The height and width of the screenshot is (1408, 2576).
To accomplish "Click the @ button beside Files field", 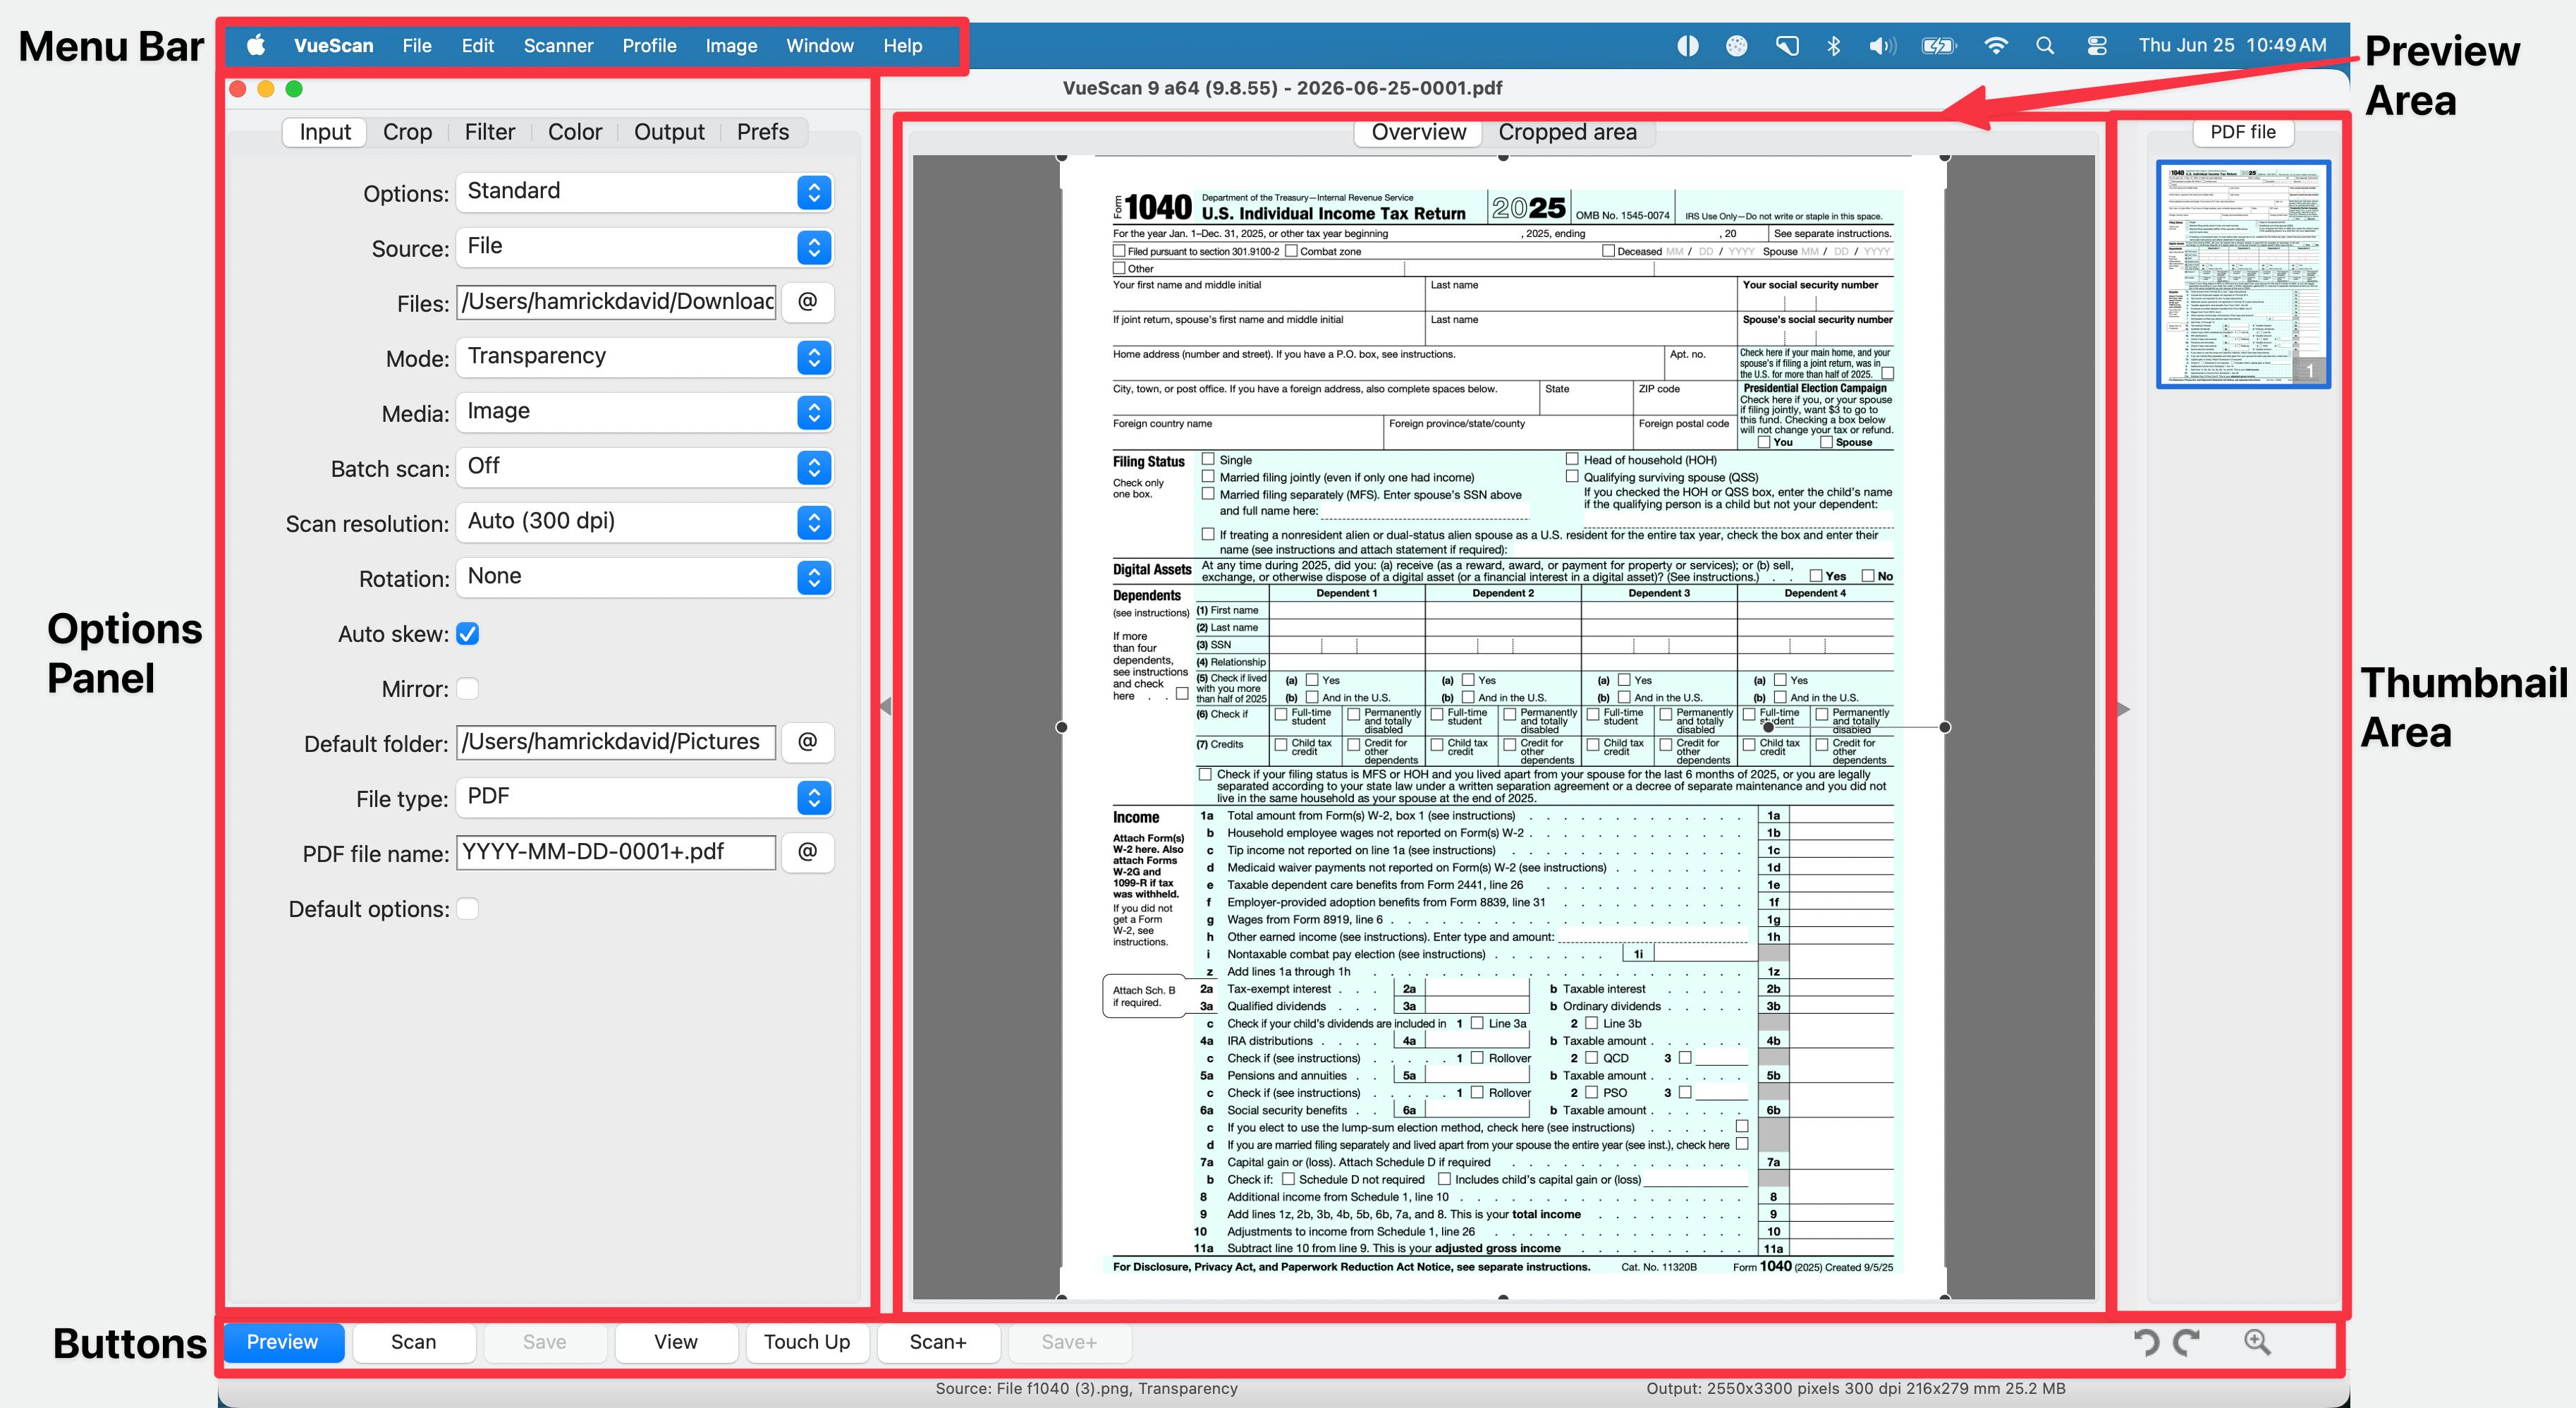I will coord(808,301).
